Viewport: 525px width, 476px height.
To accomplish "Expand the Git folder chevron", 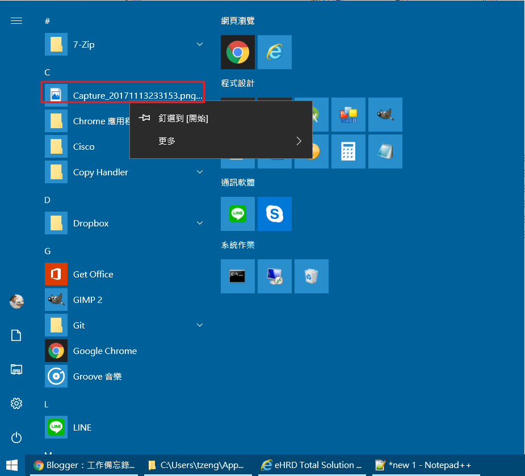I will 199,325.
